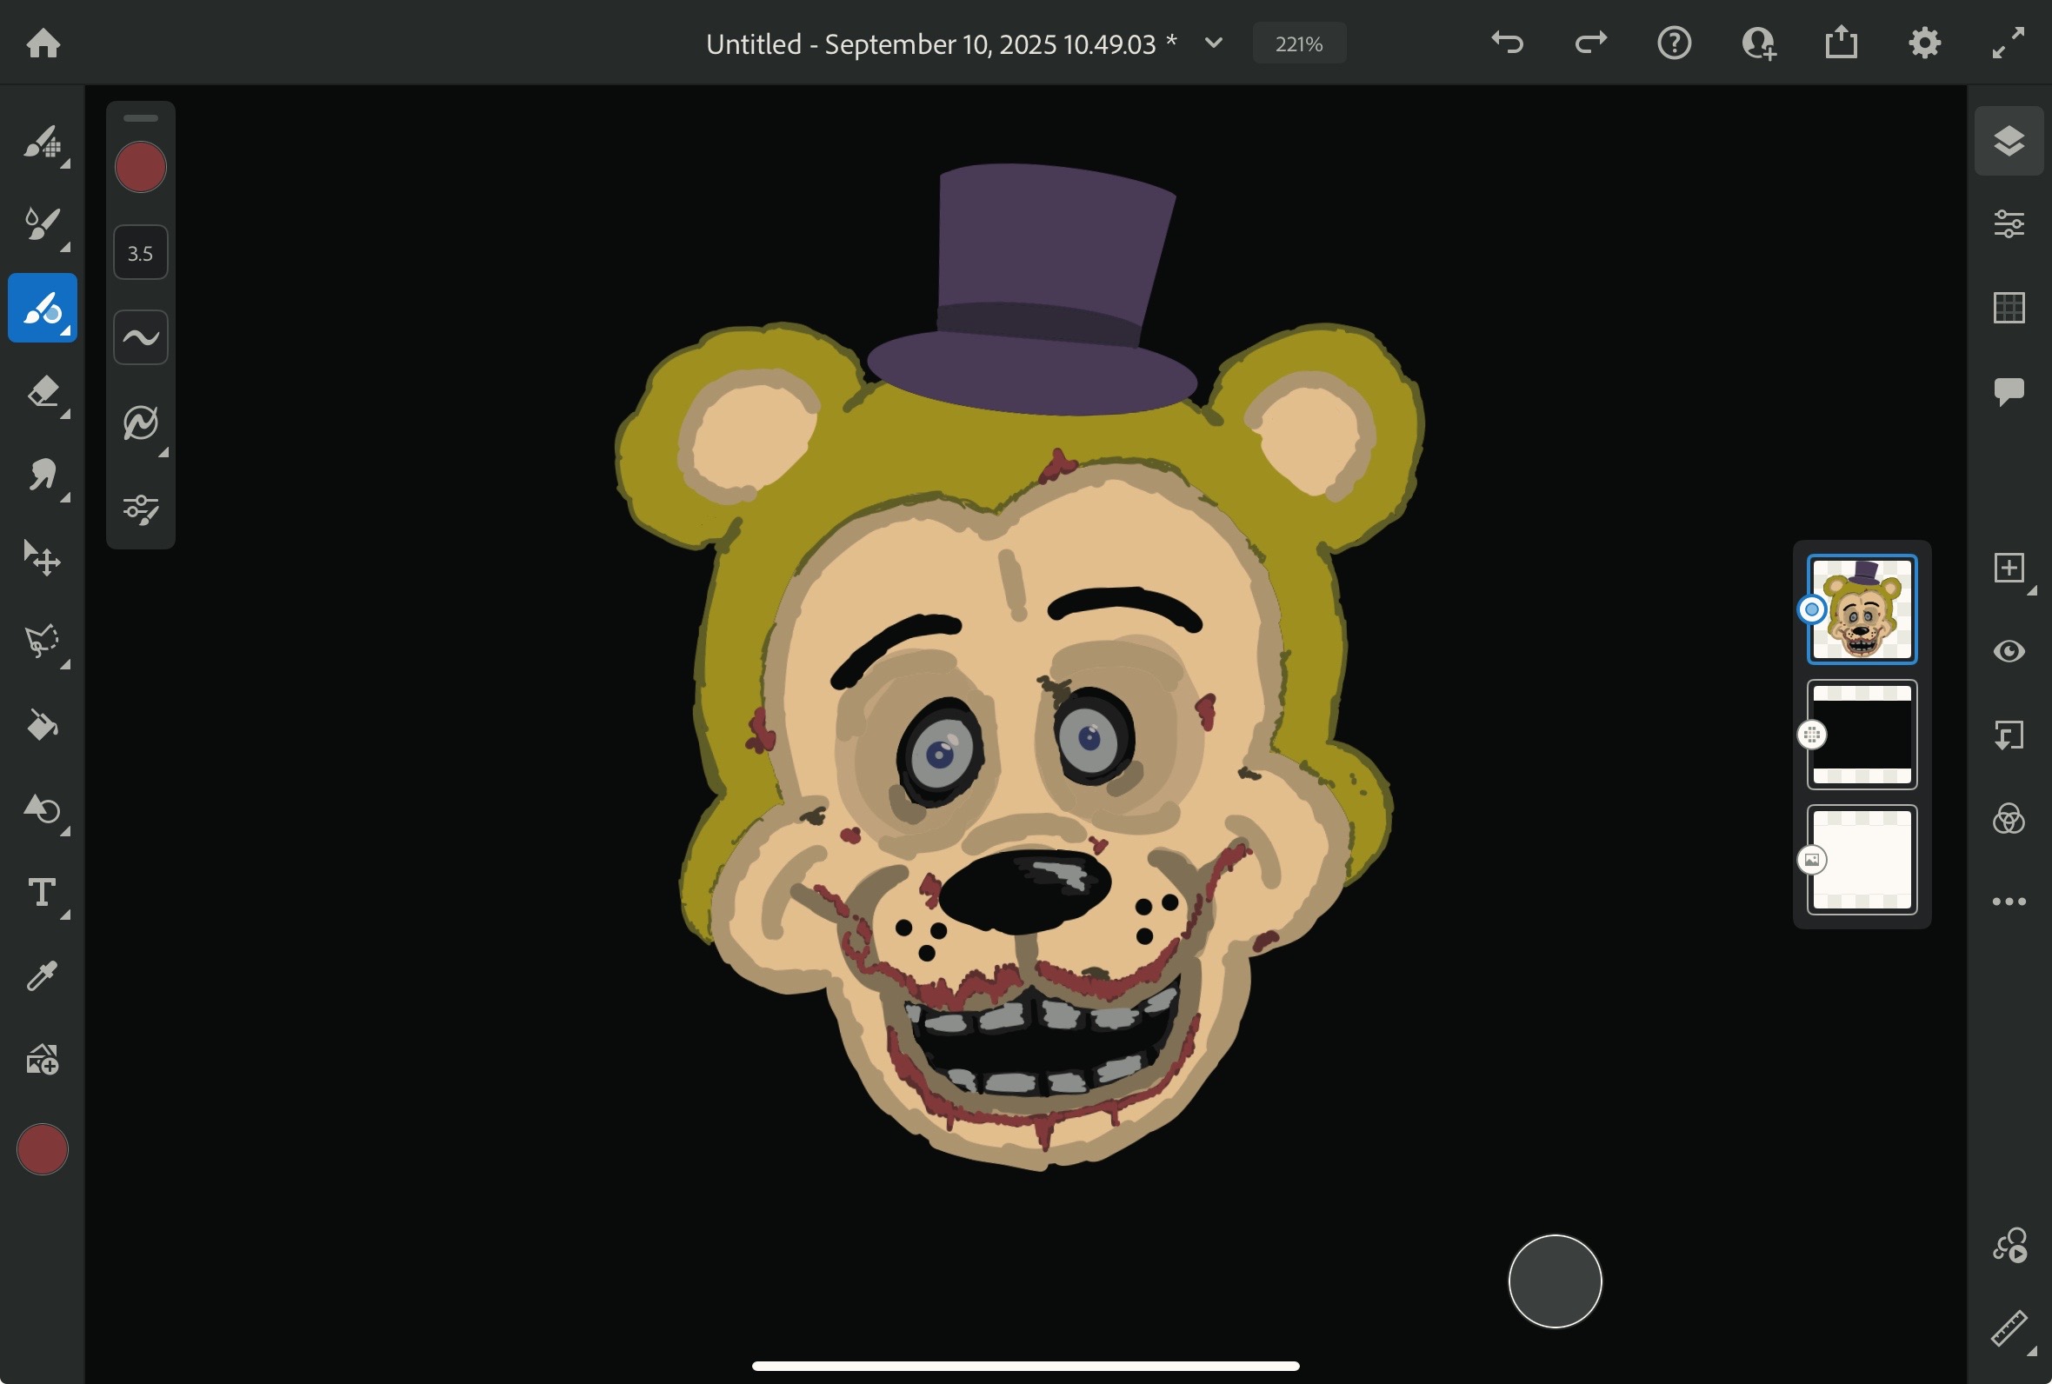Open the color picker at toolbar bottom
The height and width of the screenshot is (1384, 2052).
43,1149
